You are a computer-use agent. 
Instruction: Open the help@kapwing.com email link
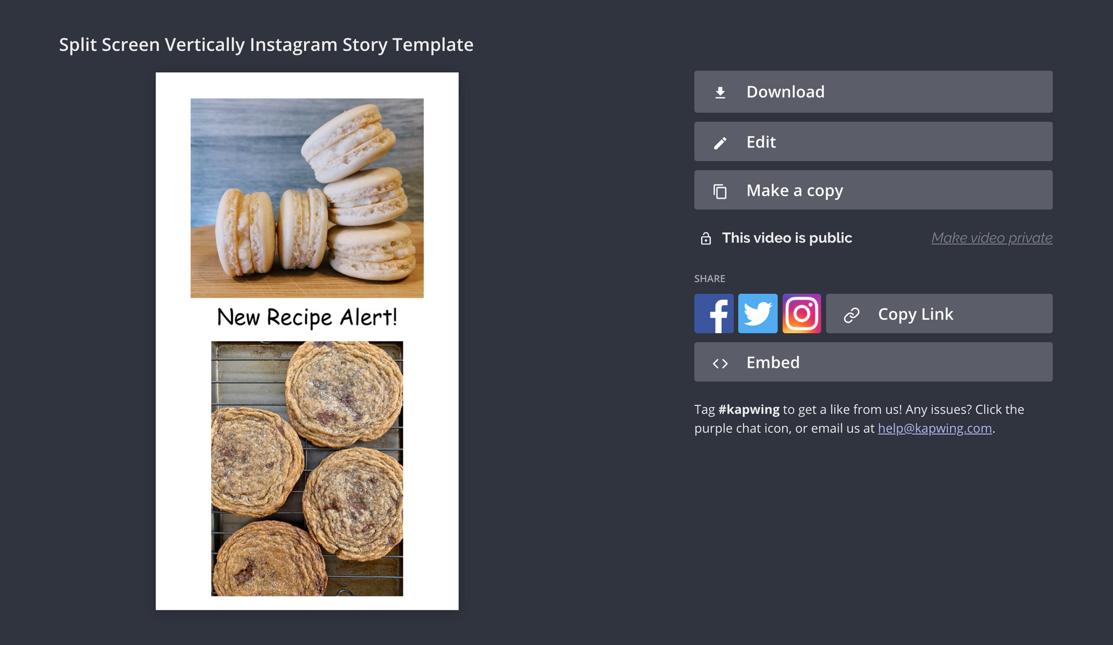(934, 428)
